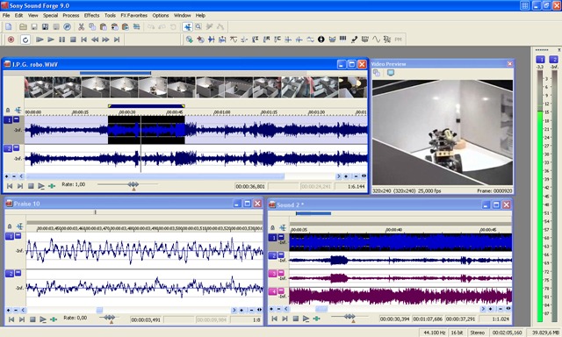Fast forward using the main transport bar

point(105,39)
